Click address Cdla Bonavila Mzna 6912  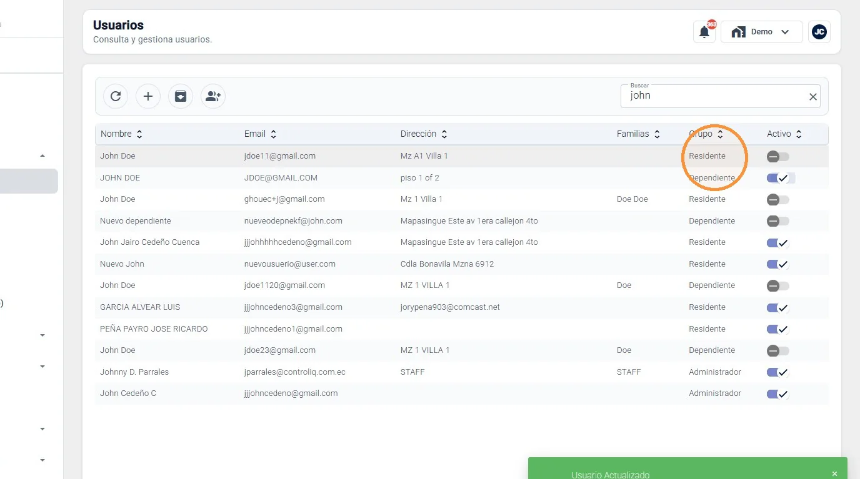(447, 264)
